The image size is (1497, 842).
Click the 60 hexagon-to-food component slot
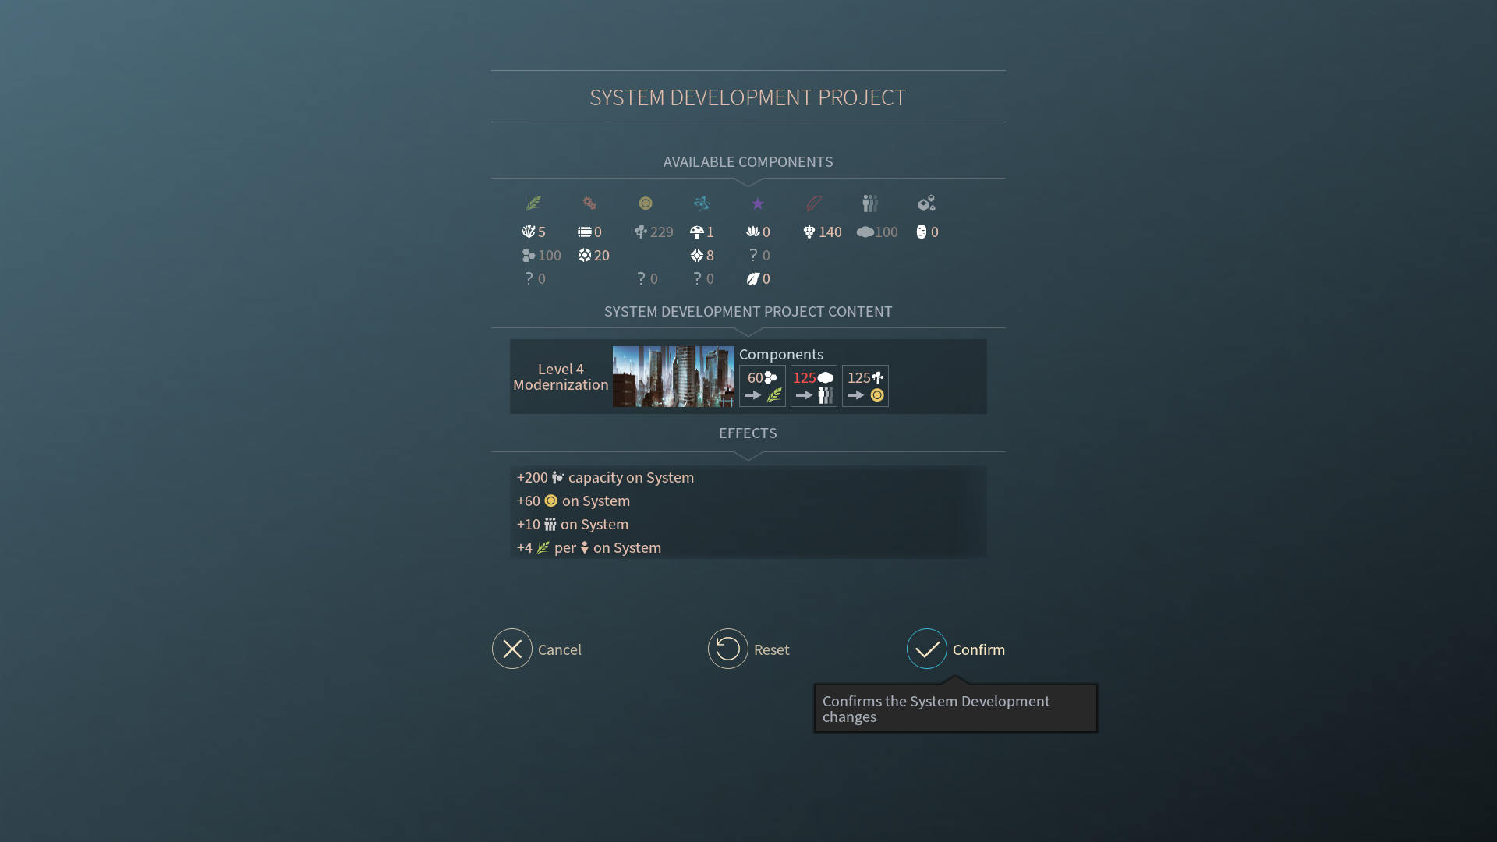[762, 386]
